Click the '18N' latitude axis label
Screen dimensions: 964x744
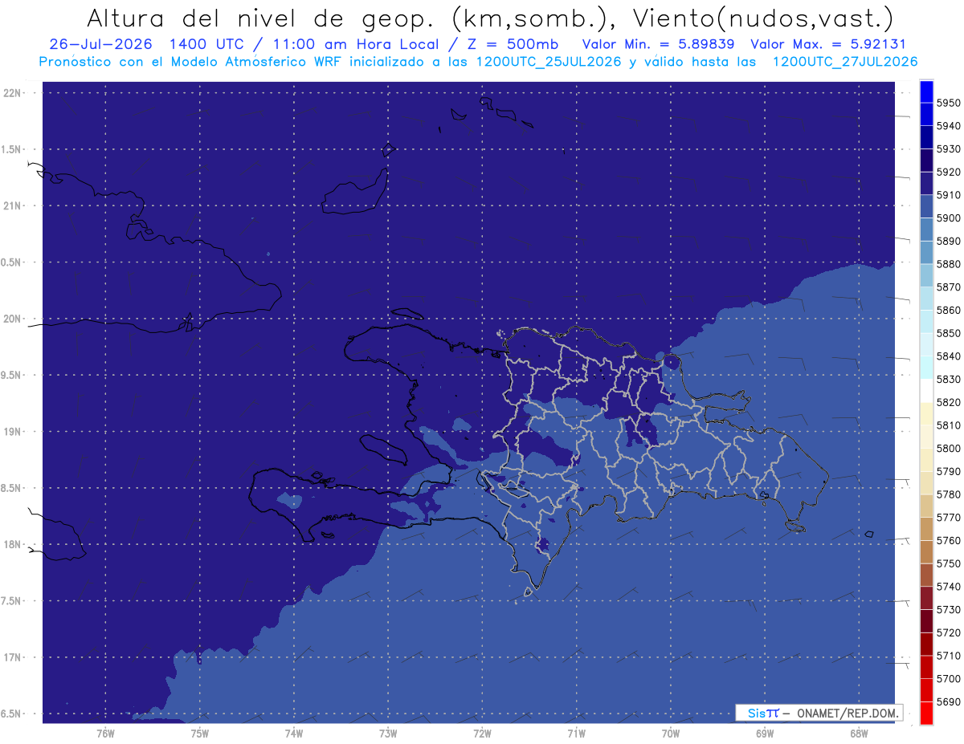pos(13,545)
